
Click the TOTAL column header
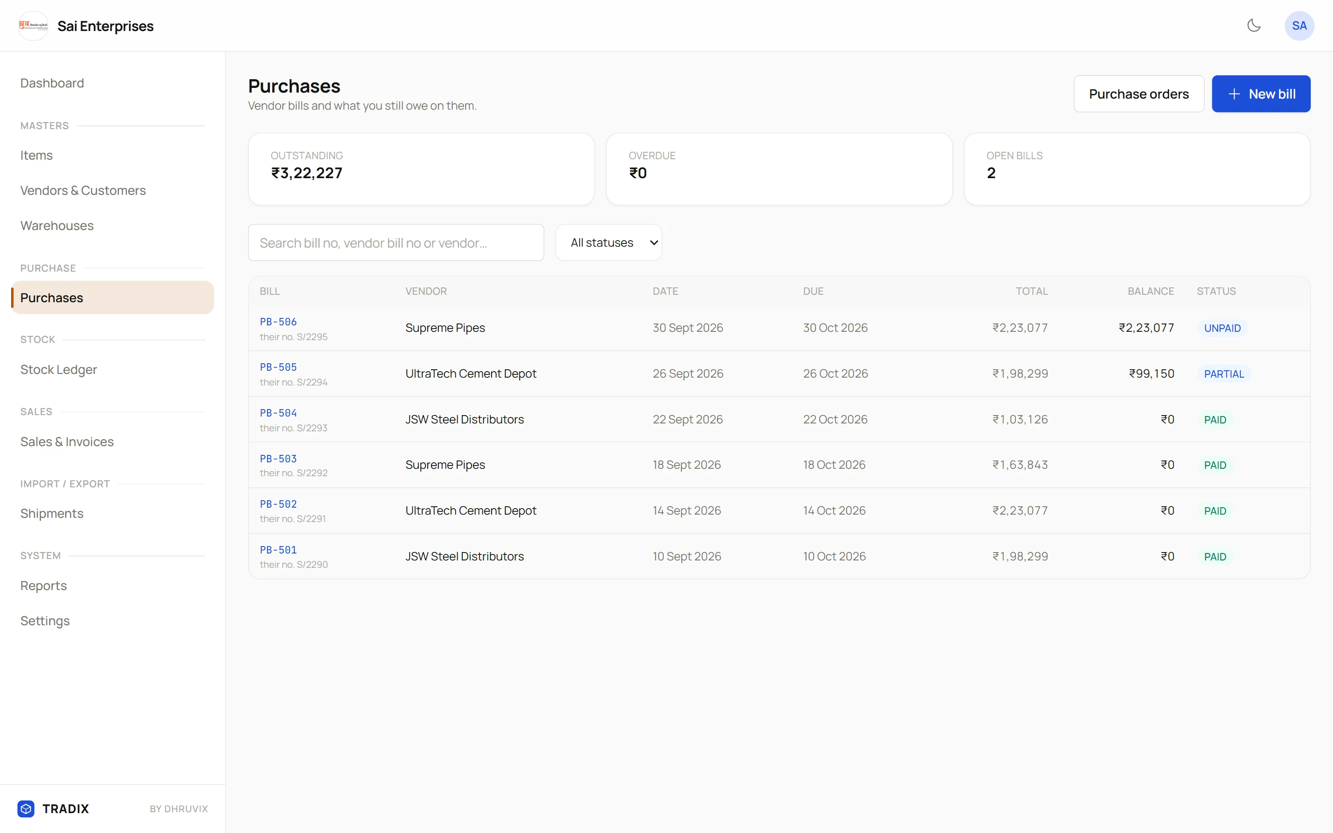coord(1031,292)
